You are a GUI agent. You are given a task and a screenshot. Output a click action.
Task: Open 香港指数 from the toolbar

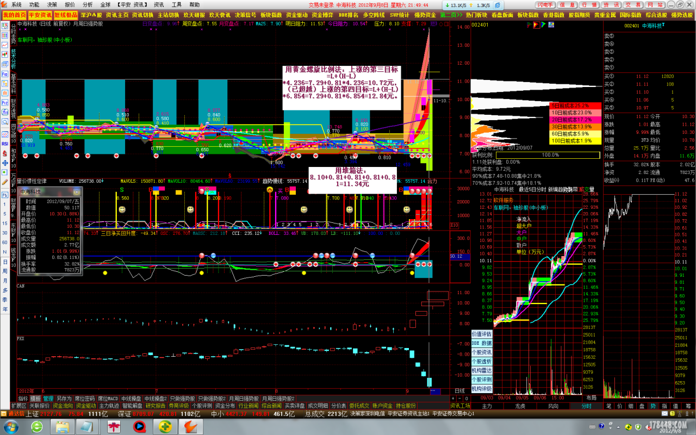click(x=554, y=15)
